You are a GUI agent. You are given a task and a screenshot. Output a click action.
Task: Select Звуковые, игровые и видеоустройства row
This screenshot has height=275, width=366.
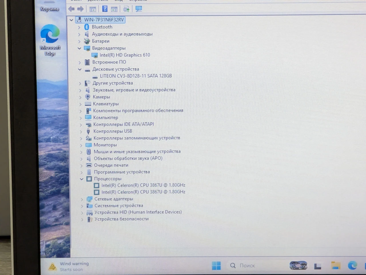pyautogui.click(x=134, y=90)
